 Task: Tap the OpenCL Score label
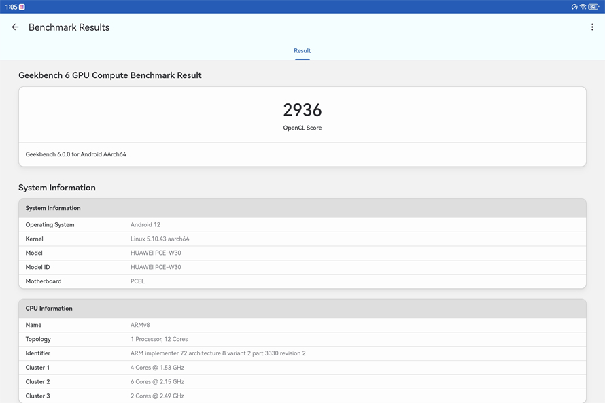click(x=302, y=128)
